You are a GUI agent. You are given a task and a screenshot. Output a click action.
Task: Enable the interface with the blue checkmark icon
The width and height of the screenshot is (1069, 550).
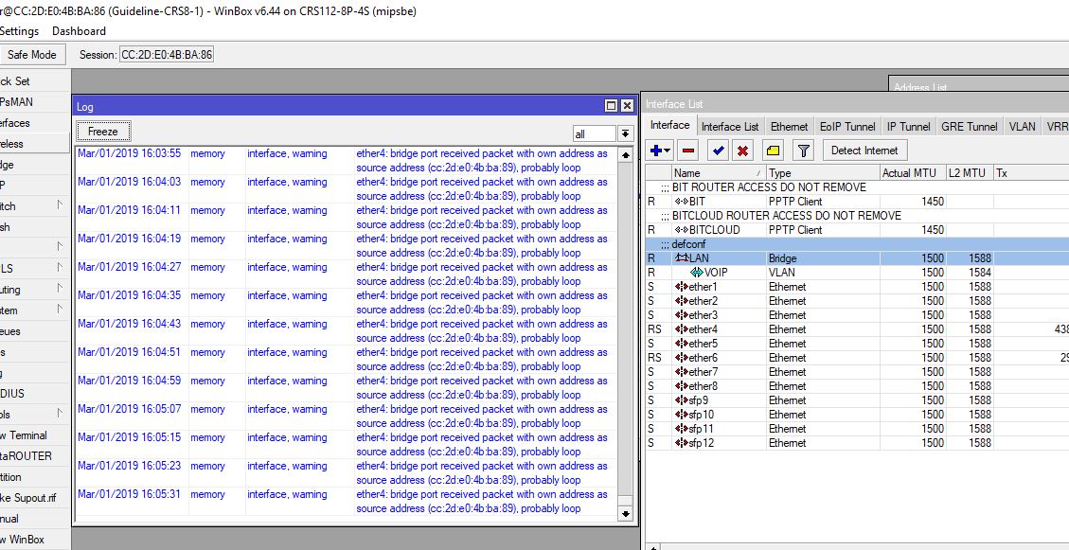(x=717, y=151)
